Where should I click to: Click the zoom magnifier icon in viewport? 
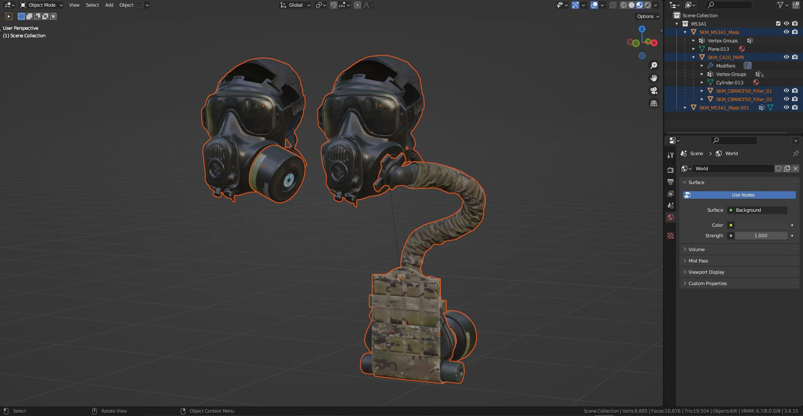654,66
